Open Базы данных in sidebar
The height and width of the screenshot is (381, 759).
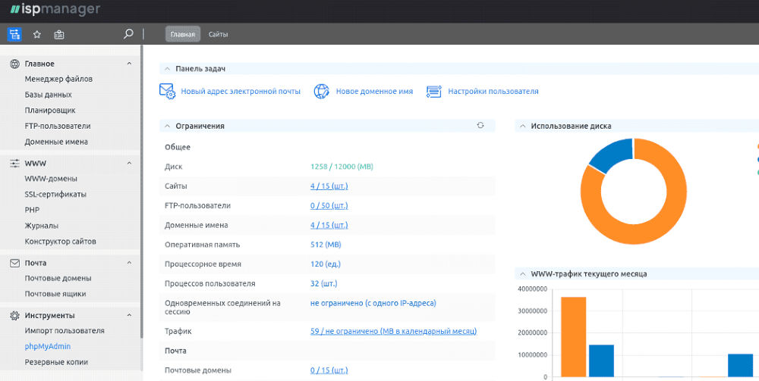point(49,95)
